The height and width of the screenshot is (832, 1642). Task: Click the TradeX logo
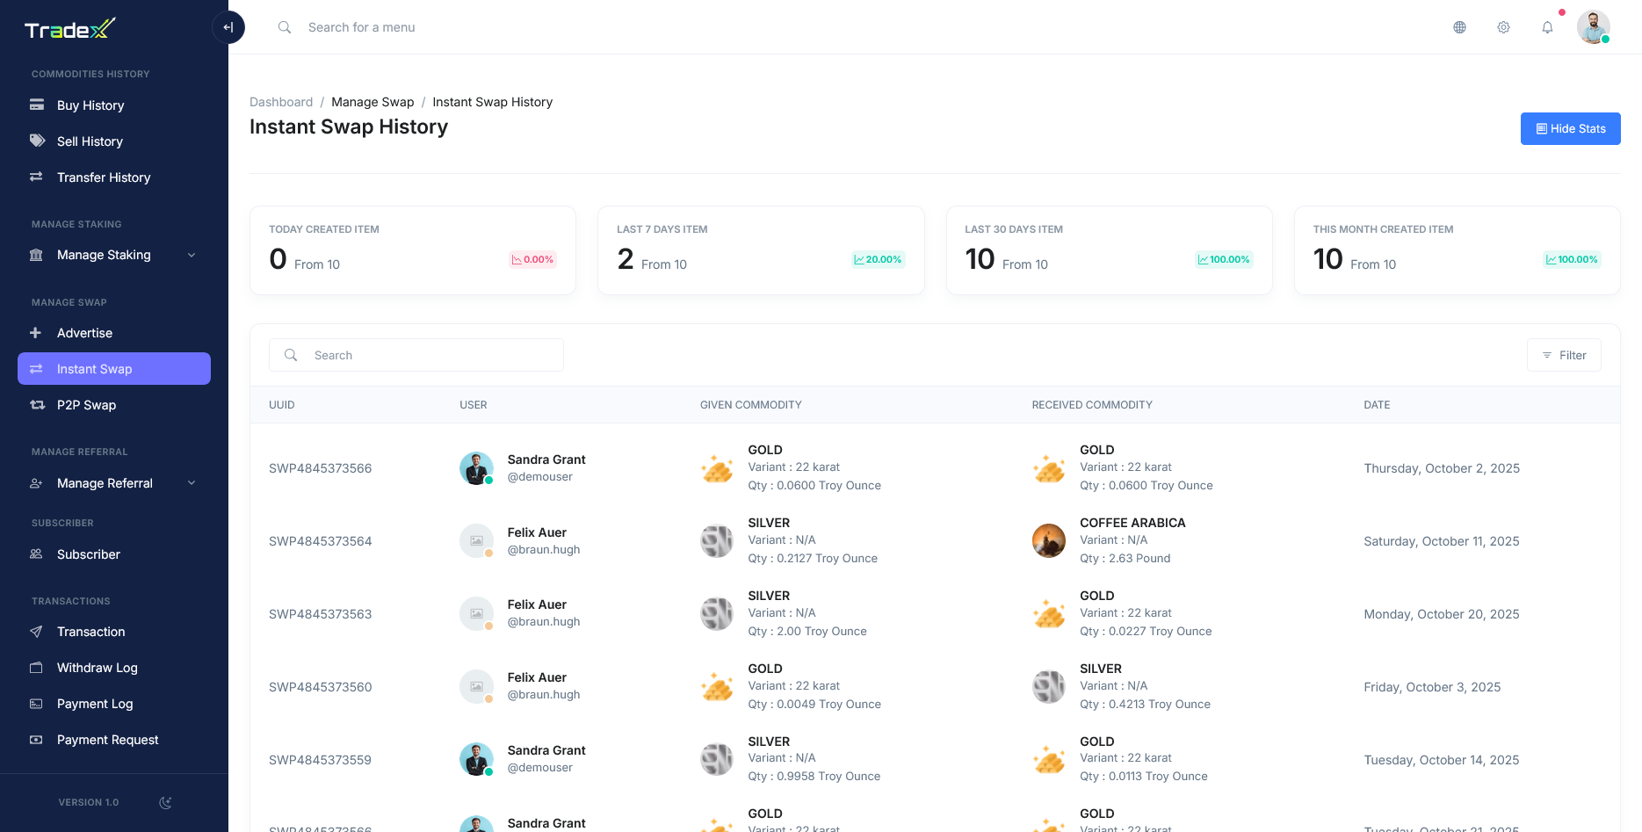click(70, 30)
